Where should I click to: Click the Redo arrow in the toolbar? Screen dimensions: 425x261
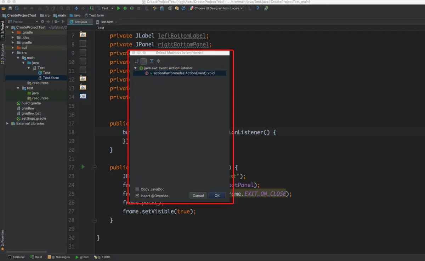[x=32, y=8]
